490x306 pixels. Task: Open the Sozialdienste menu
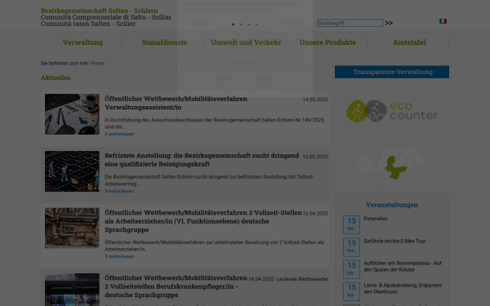(164, 42)
